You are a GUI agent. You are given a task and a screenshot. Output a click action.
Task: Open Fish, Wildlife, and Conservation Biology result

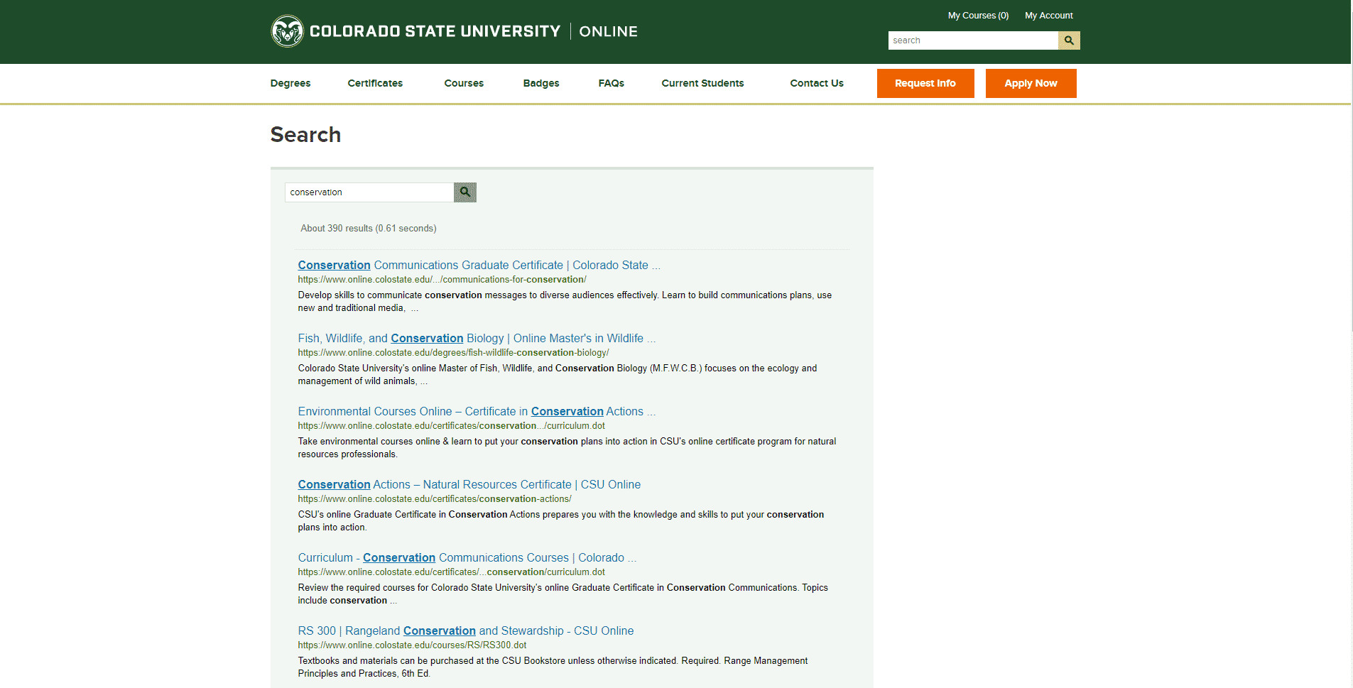point(477,338)
